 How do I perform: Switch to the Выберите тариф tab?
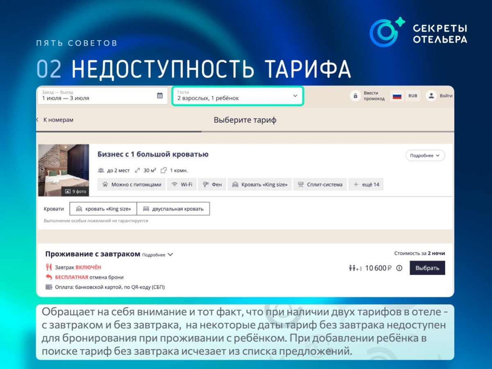tap(245, 120)
